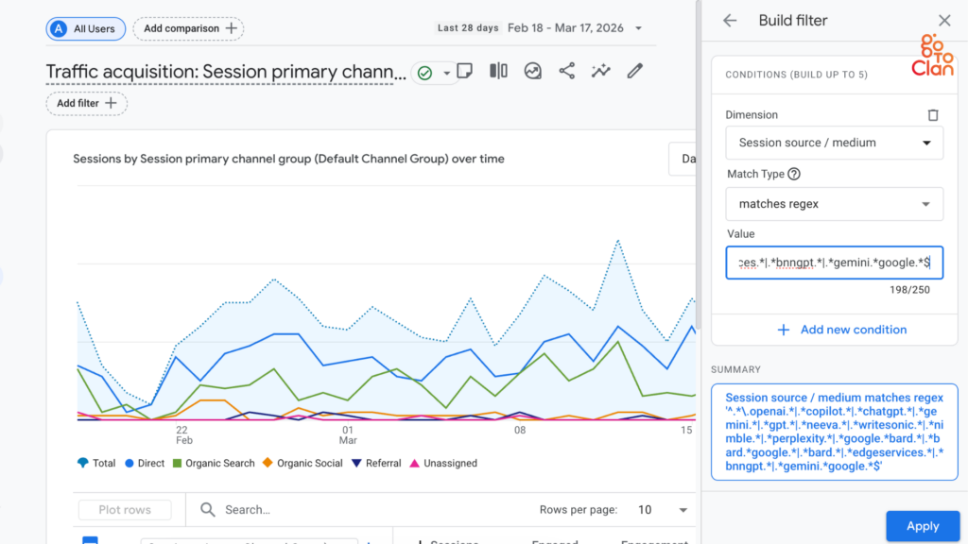Click Add new condition link
This screenshot has height=544, width=968.
tap(842, 329)
